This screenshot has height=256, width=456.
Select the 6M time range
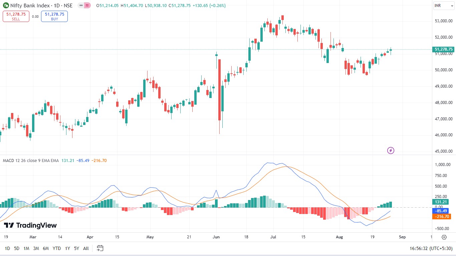point(46,248)
